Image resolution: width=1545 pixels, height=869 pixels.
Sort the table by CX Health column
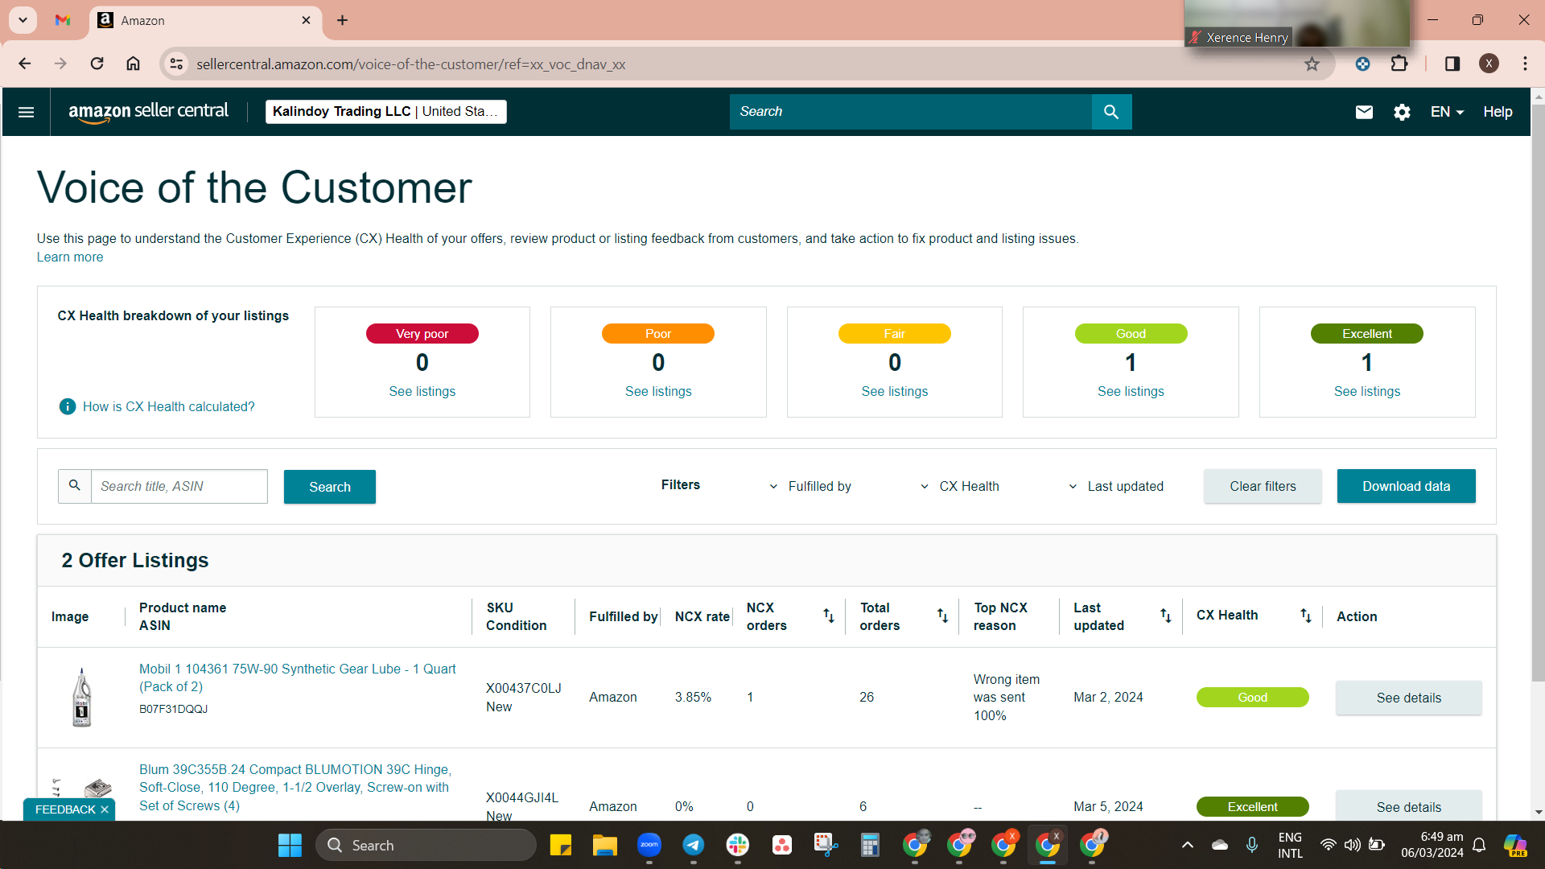(x=1305, y=616)
